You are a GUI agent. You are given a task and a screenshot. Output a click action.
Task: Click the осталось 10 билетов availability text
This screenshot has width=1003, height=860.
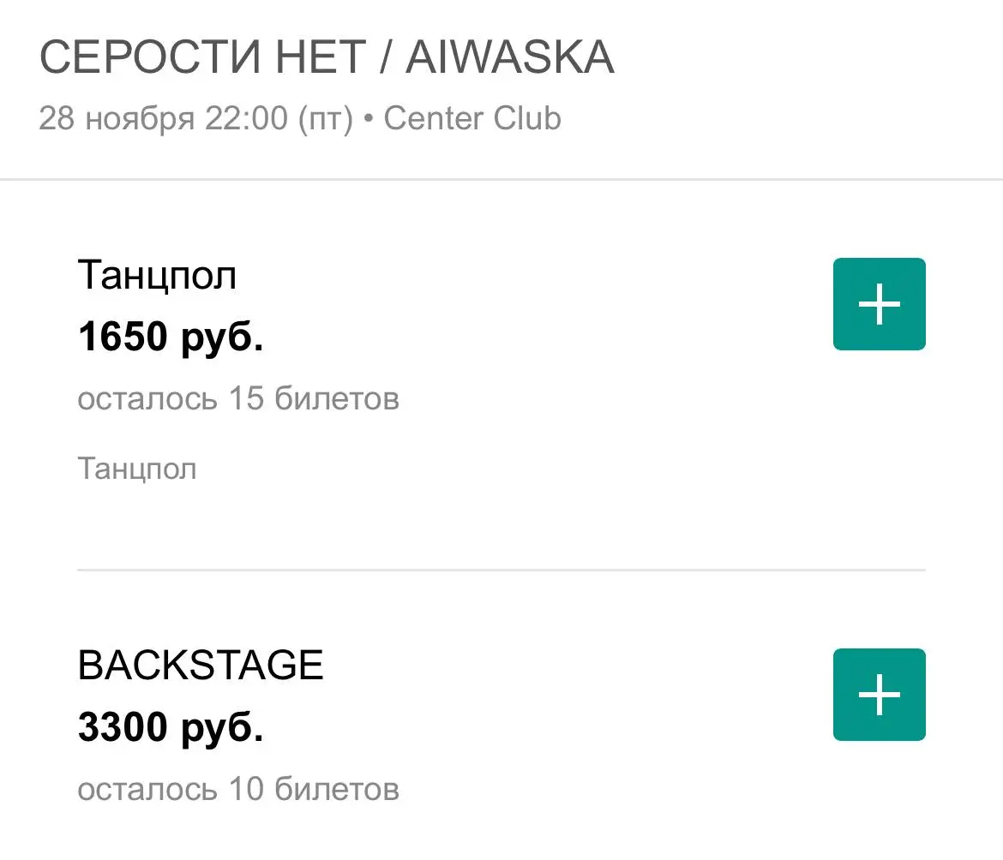[x=238, y=789]
